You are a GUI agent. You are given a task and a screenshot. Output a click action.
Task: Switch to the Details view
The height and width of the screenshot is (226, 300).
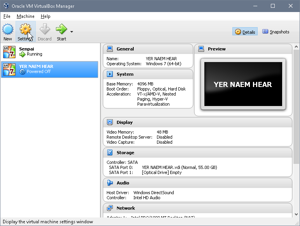(x=245, y=32)
